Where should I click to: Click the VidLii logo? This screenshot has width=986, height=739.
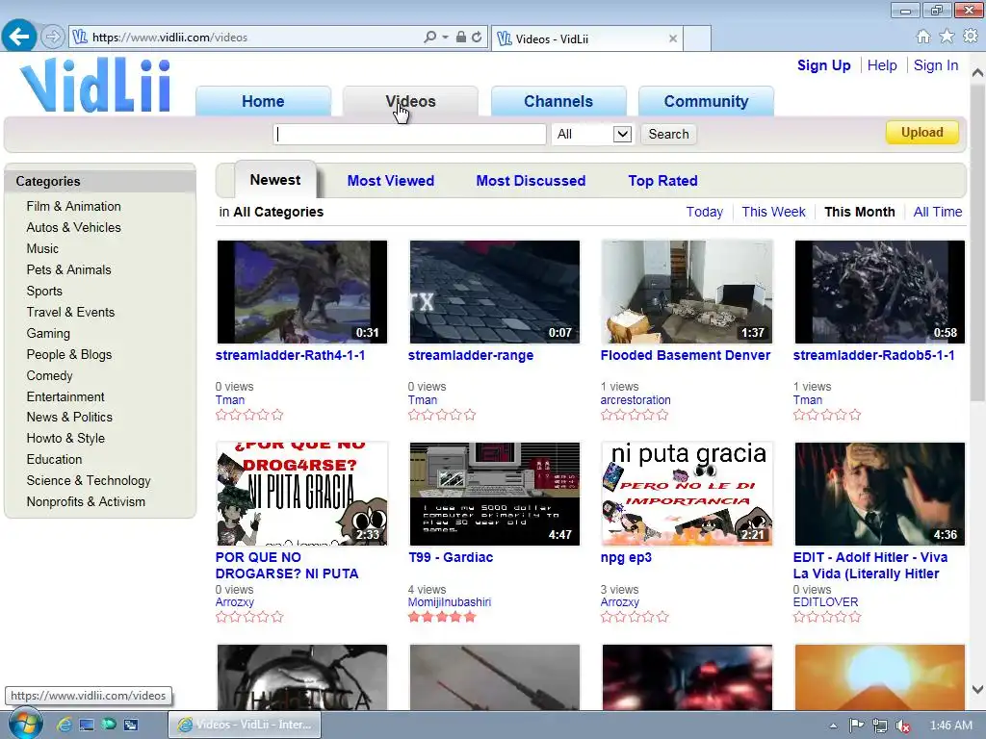(95, 85)
